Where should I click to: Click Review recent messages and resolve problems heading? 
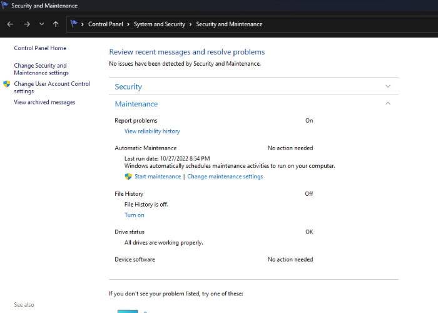click(x=187, y=52)
